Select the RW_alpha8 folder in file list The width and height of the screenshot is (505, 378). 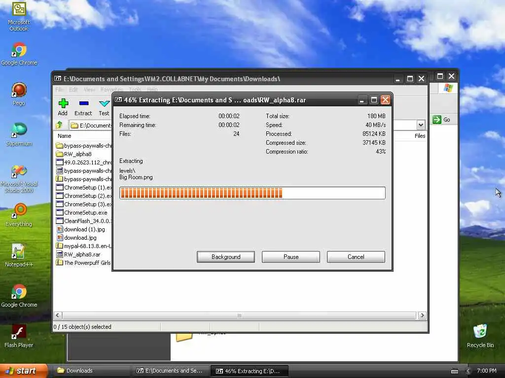pos(74,154)
